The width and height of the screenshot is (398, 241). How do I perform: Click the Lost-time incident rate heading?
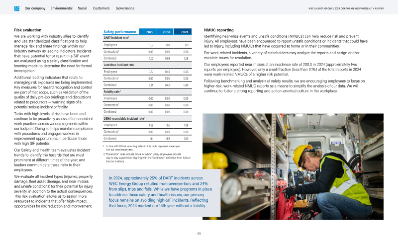pyautogui.click(x=118, y=65)
